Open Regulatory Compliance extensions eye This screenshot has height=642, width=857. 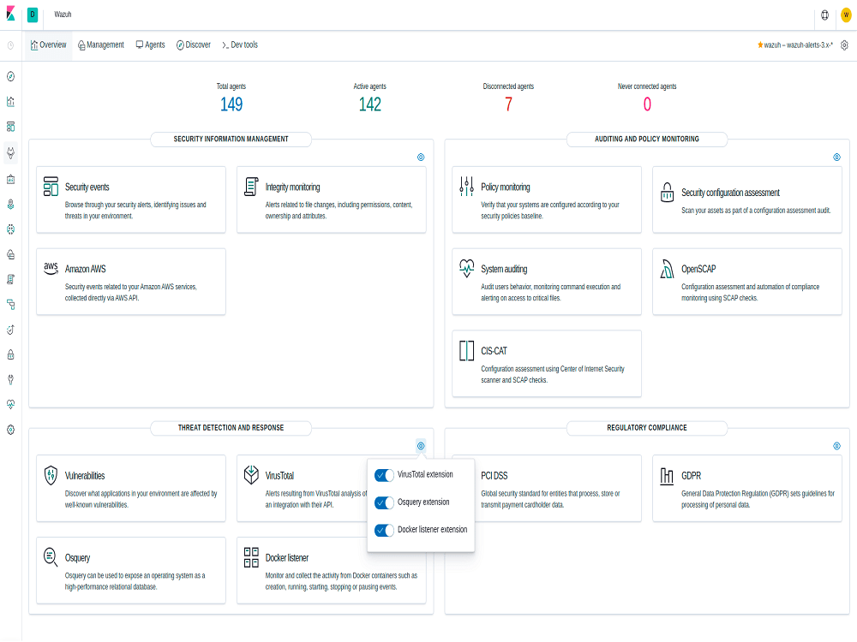pos(836,446)
